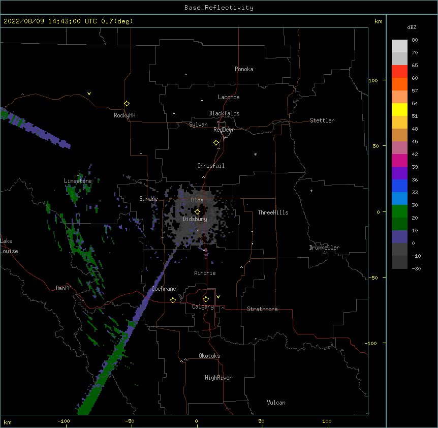Click the Didsbury city label

click(x=195, y=219)
